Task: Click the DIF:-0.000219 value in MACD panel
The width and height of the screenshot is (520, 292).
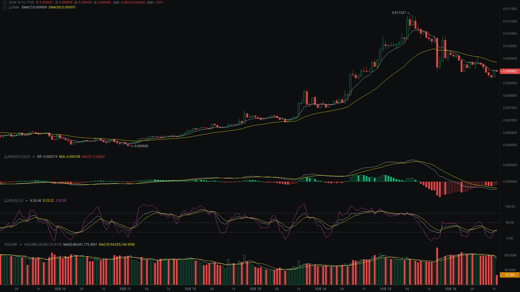Action: 47,157
